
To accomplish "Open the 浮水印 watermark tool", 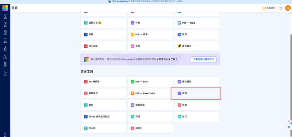I will tap(103, 128).
